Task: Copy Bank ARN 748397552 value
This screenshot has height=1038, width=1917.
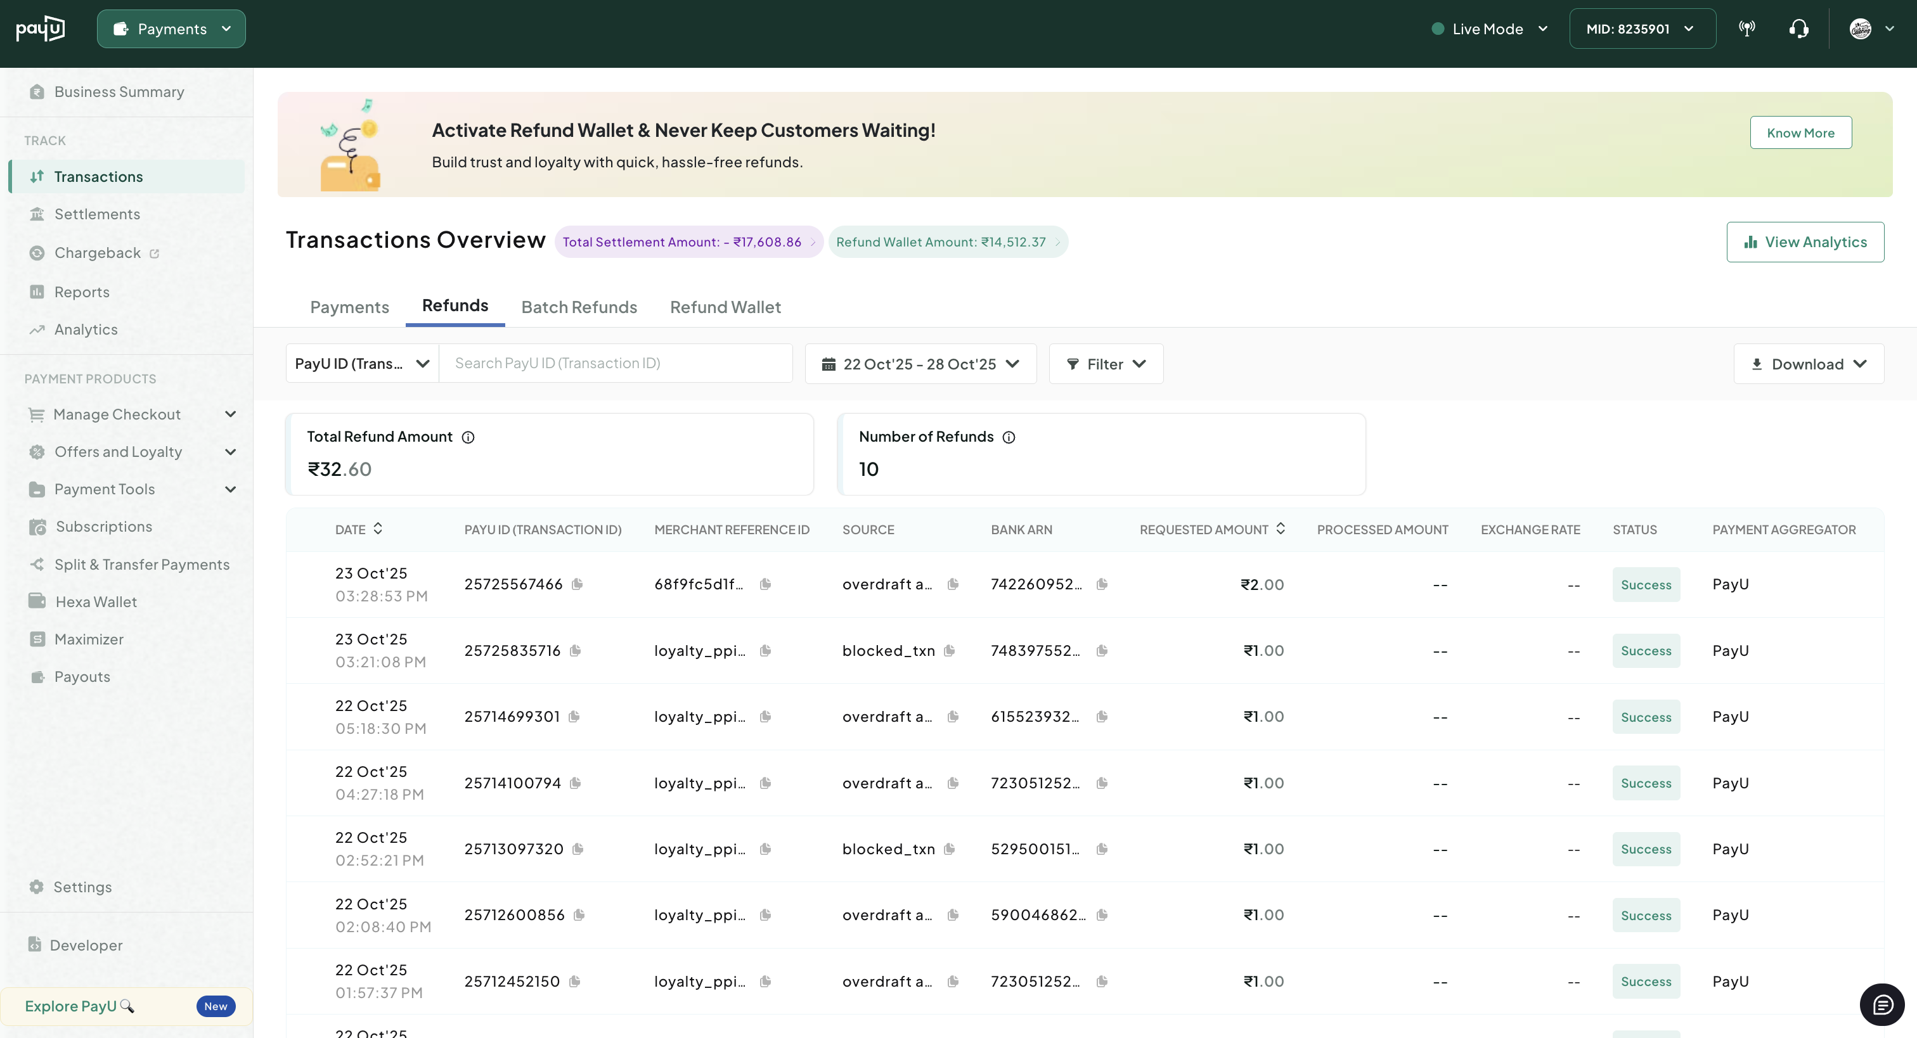Action: click(1102, 650)
